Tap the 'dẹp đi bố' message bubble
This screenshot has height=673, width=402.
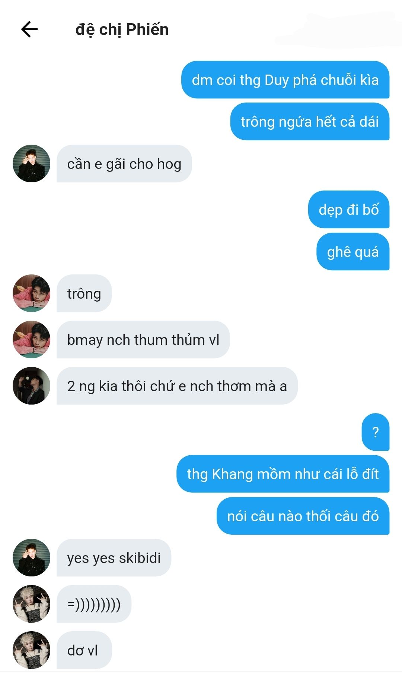pyautogui.click(x=349, y=210)
